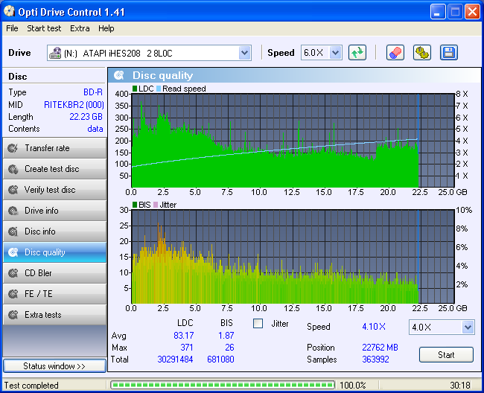Select the Transfer rate test label

click(47, 148)
